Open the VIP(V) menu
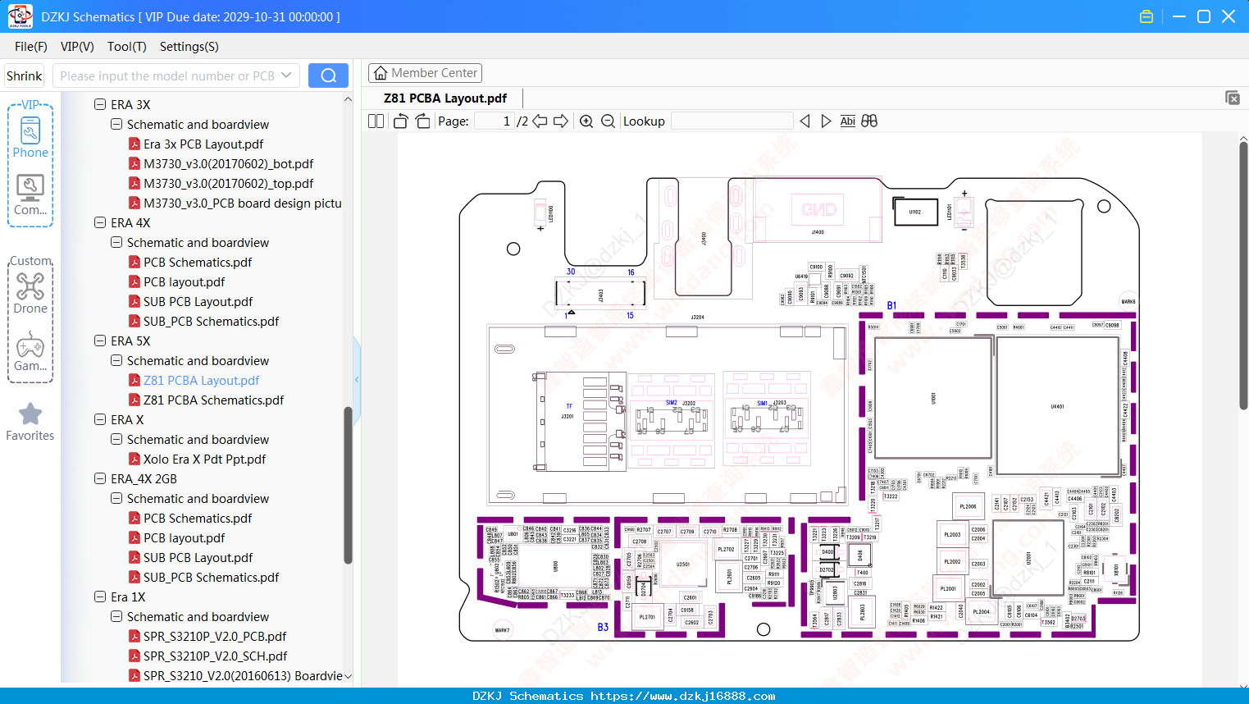The width and height of the screenshot is (1249, 704). click(77, 47)
